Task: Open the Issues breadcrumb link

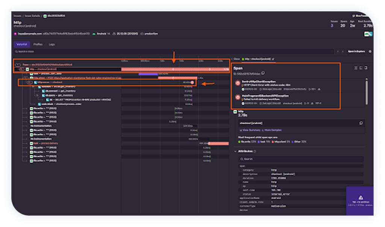Action: point(17,16)
